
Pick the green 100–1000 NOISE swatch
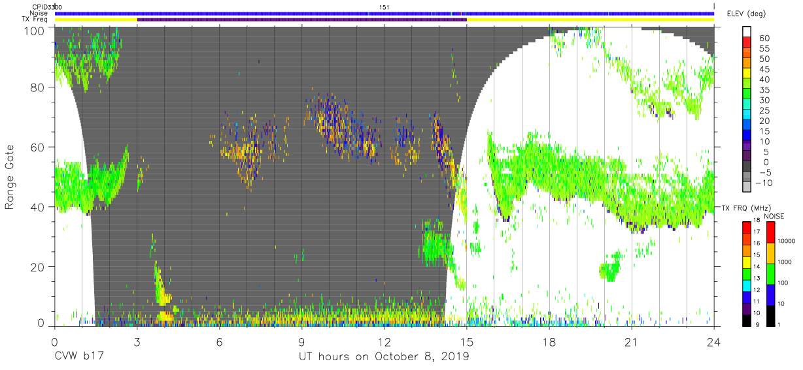[772, 274]
